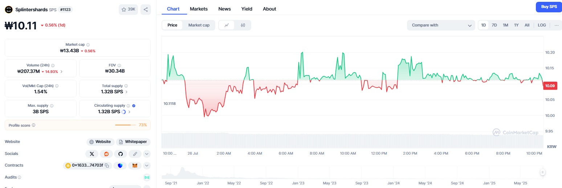Set chart range to 1Y
This screenshot has height=188, width=562.
(516, 25)
